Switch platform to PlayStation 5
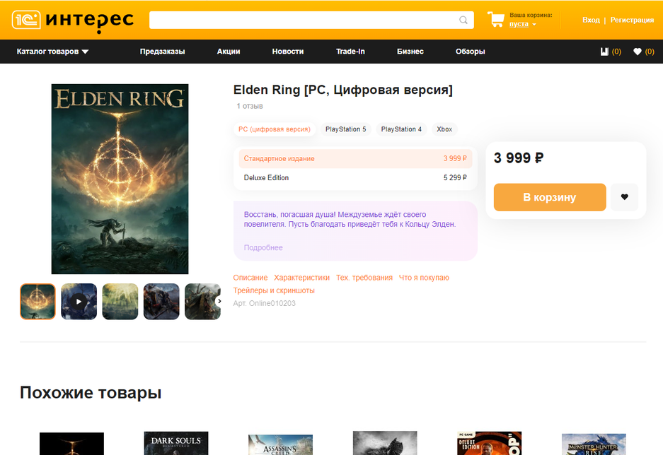Image resolution: width=663 pixels, height=455 pixels. [345, 129]
